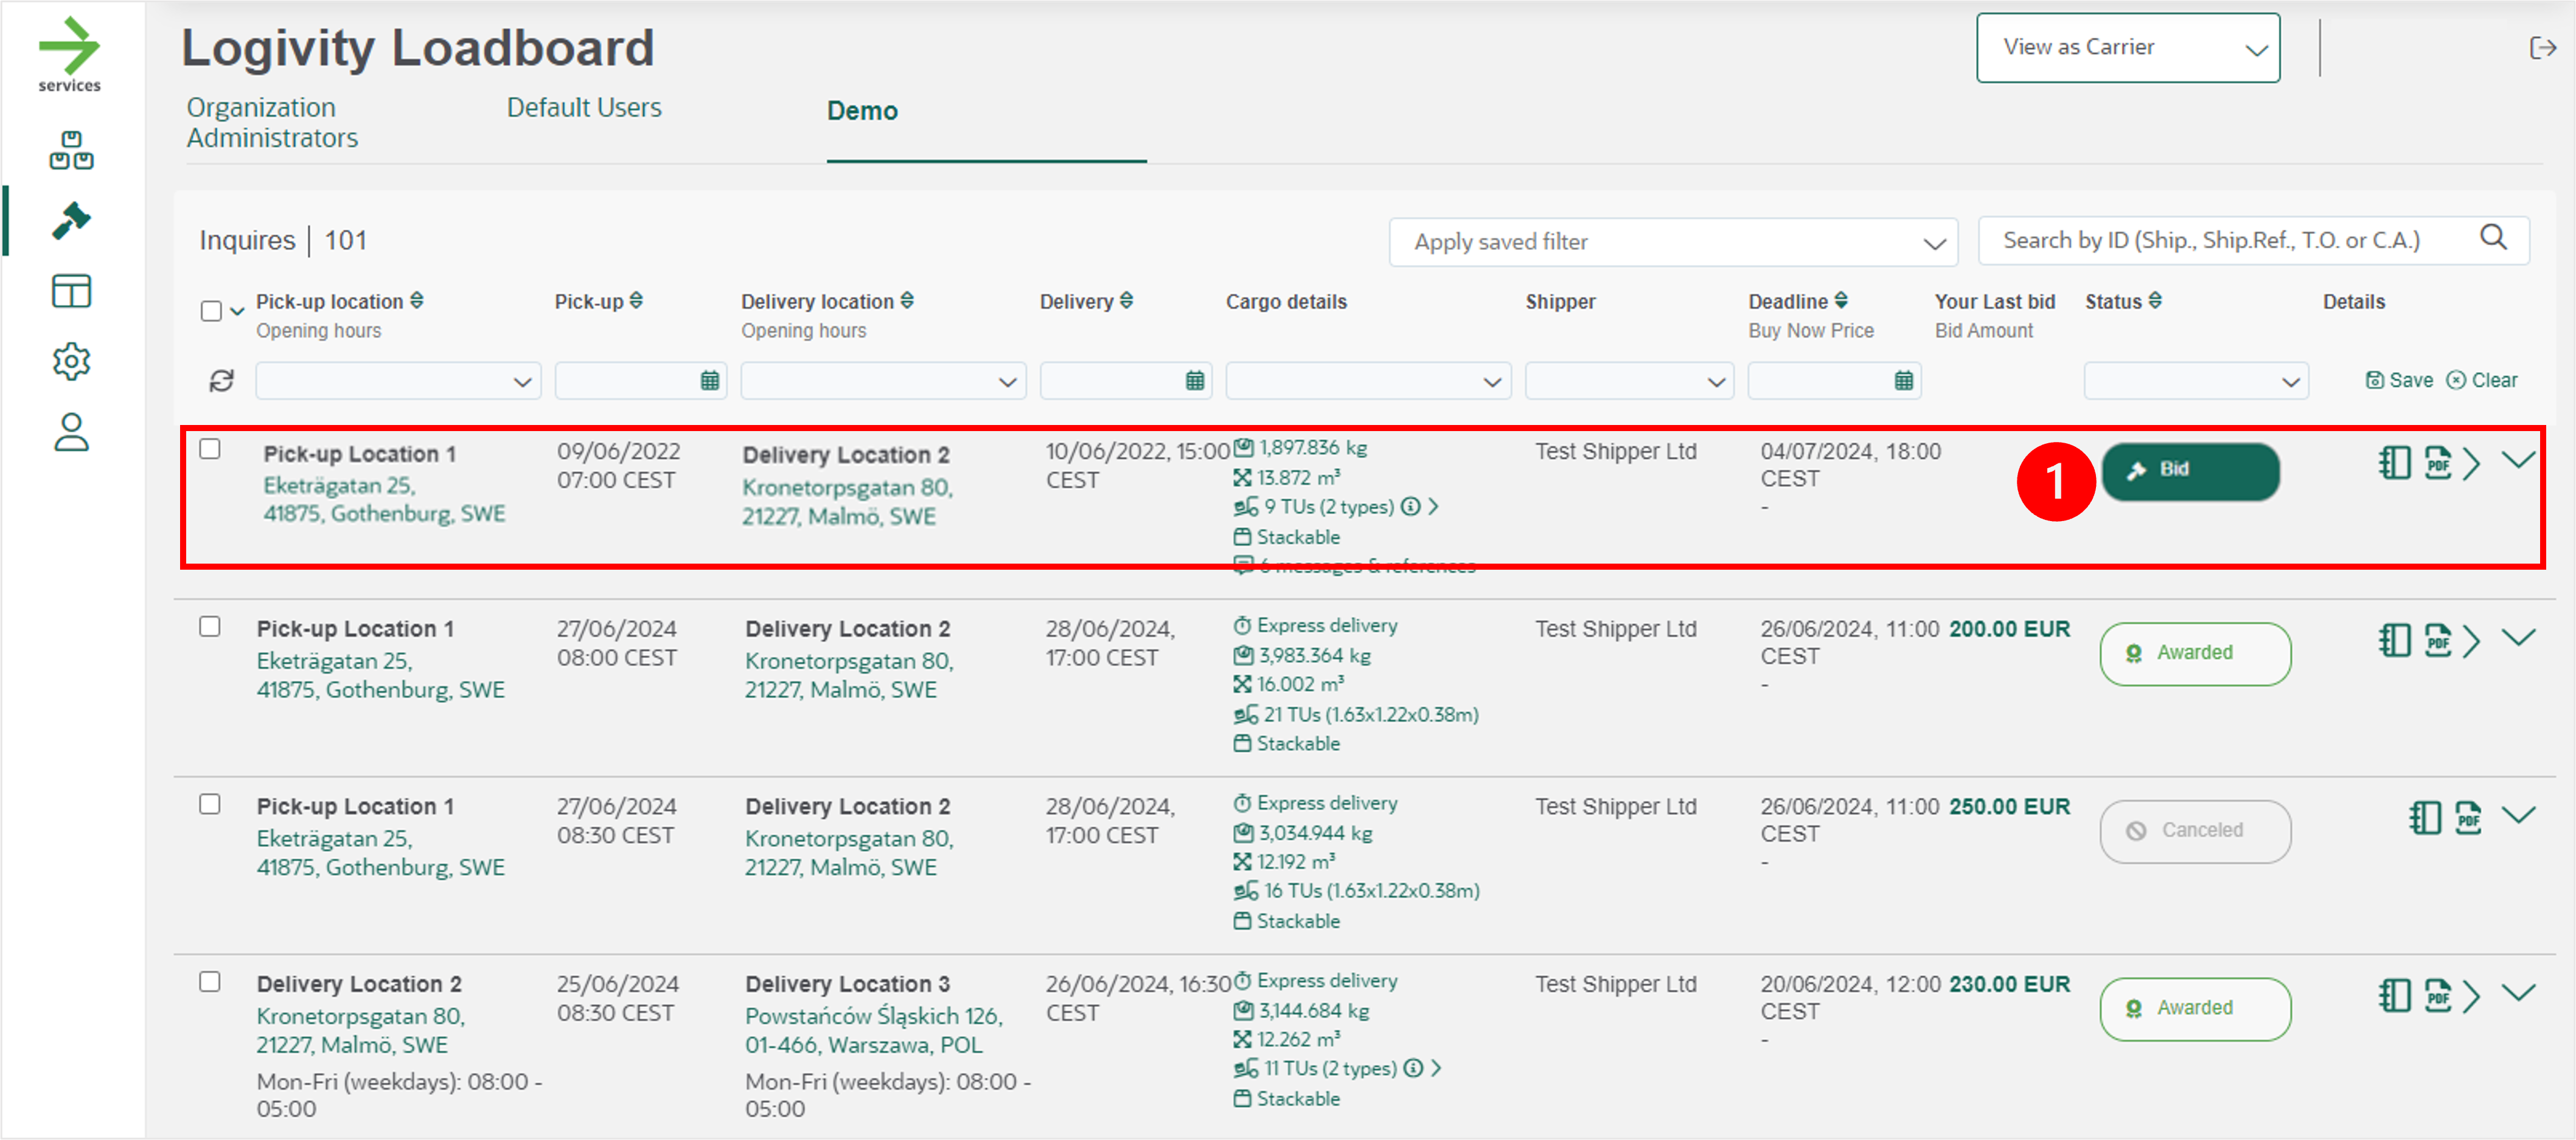Check the 25/06/2024 row checkbox
Viewport: 2576px width, 1140px height.
210,982
